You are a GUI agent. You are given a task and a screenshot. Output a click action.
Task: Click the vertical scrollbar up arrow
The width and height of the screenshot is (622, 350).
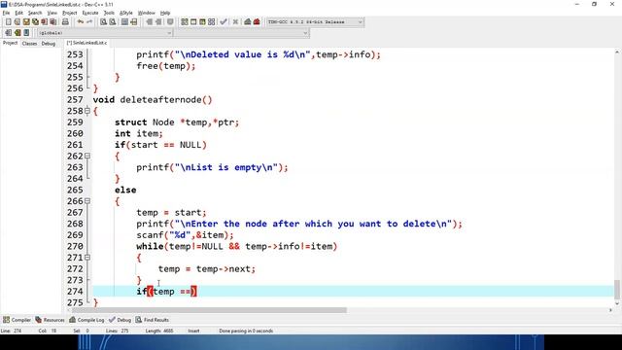(x=617, y=52)
